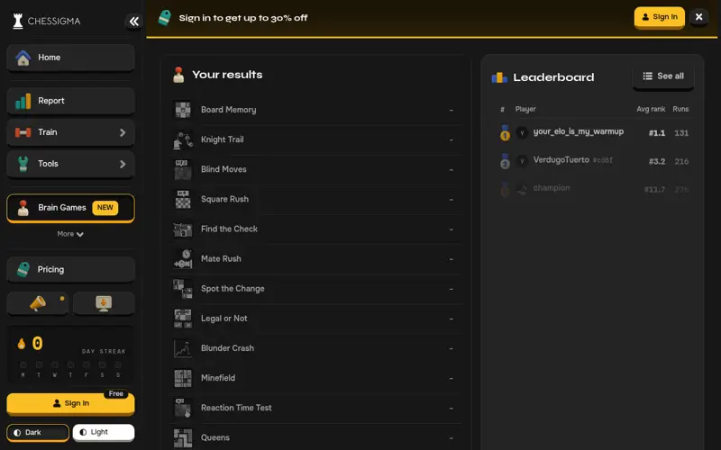Image resolution: width=721 pixels, height=450 pixels.
Task: Click the Reaction Time Test icon
Action: point(183,409)
